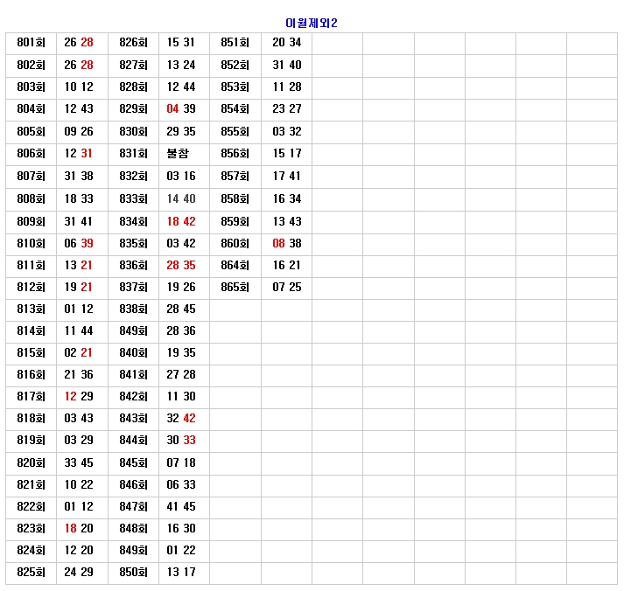
Task: Select the 28 35 red number cell
Action: pos(181,266)
